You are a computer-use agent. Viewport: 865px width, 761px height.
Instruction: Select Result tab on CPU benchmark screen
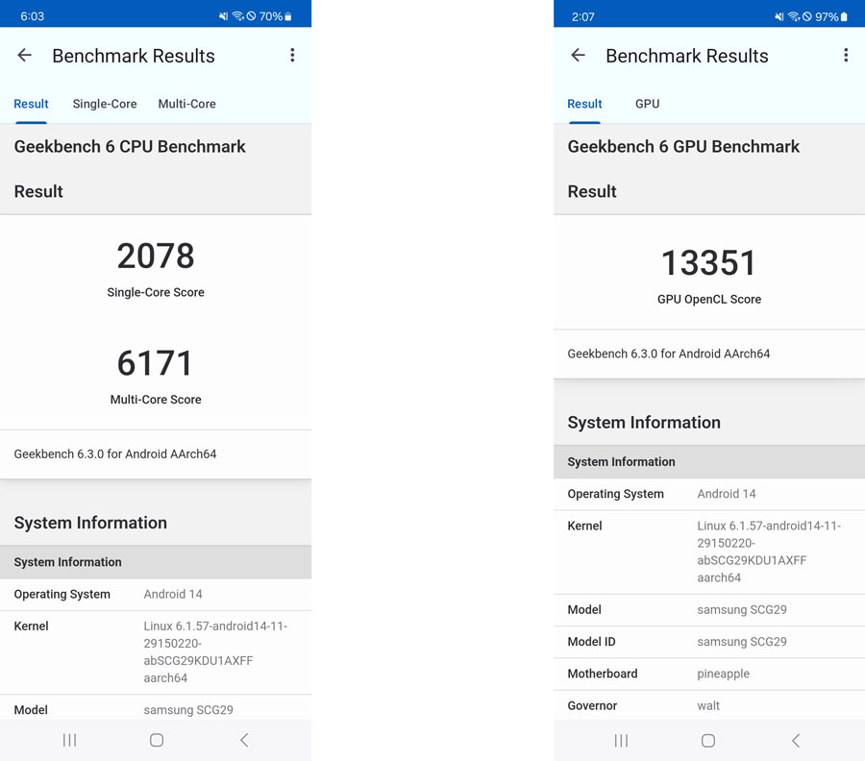(31, 104)
